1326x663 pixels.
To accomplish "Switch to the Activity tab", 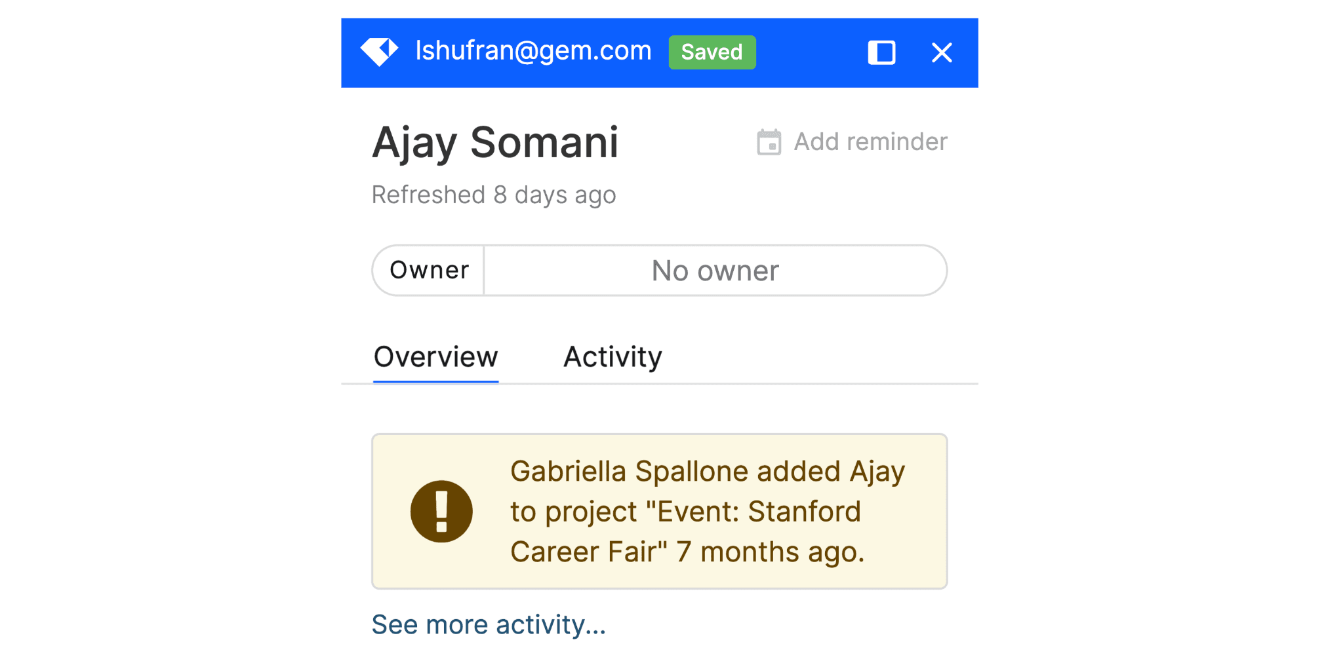I will 613,357.
